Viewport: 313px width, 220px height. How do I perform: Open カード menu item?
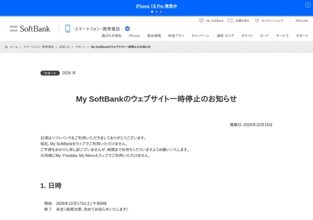pos(264,36)
